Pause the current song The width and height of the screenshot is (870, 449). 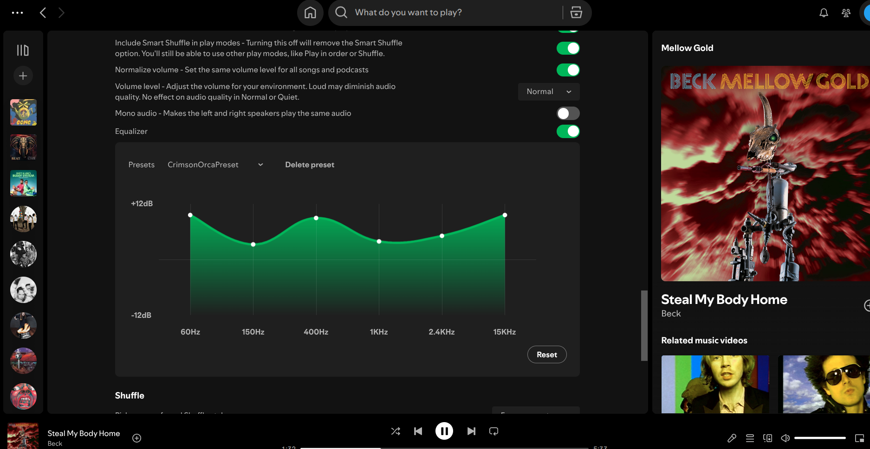pyautogui.click(x=444, y=431)
